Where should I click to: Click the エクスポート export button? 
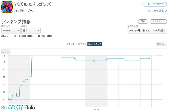158,21
